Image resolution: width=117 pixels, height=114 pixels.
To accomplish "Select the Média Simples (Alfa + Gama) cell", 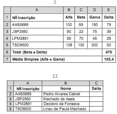I will point(56,59).
